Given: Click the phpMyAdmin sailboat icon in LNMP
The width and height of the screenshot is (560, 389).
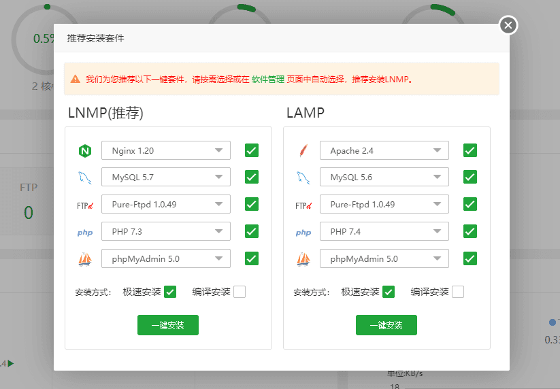Looking at the screenshot, I should point(85,259).
